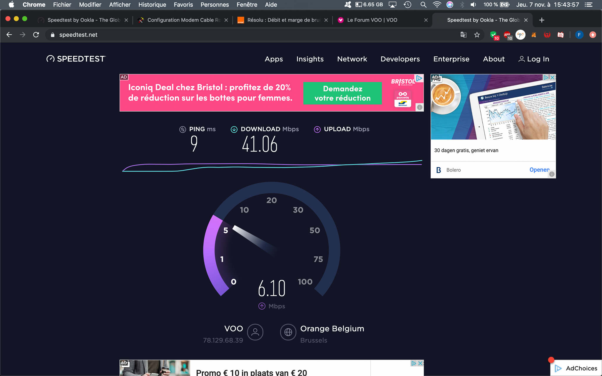Click the Google Translate icon in the address bar

[464, 35]
